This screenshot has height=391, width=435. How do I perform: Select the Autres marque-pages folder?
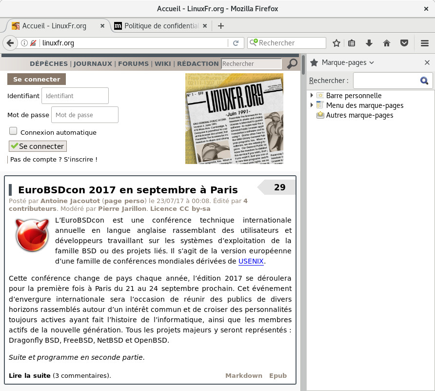[359, 115]
